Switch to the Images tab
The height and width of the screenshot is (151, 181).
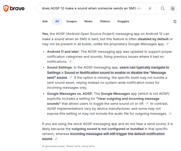click(71, 22)
